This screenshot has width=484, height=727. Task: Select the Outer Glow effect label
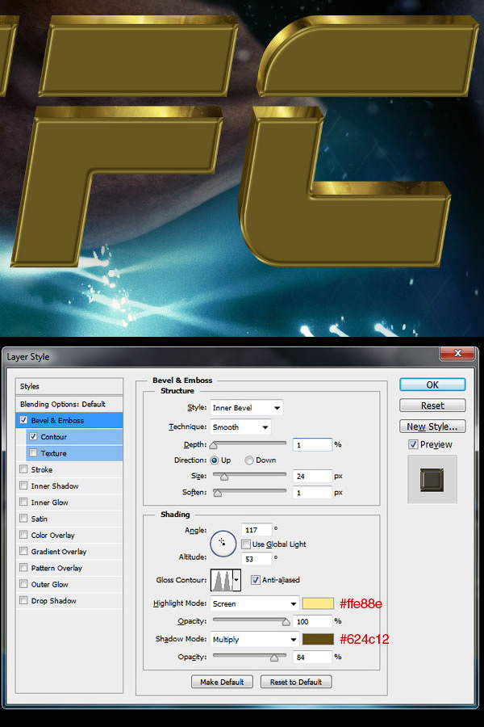point(49,584)
